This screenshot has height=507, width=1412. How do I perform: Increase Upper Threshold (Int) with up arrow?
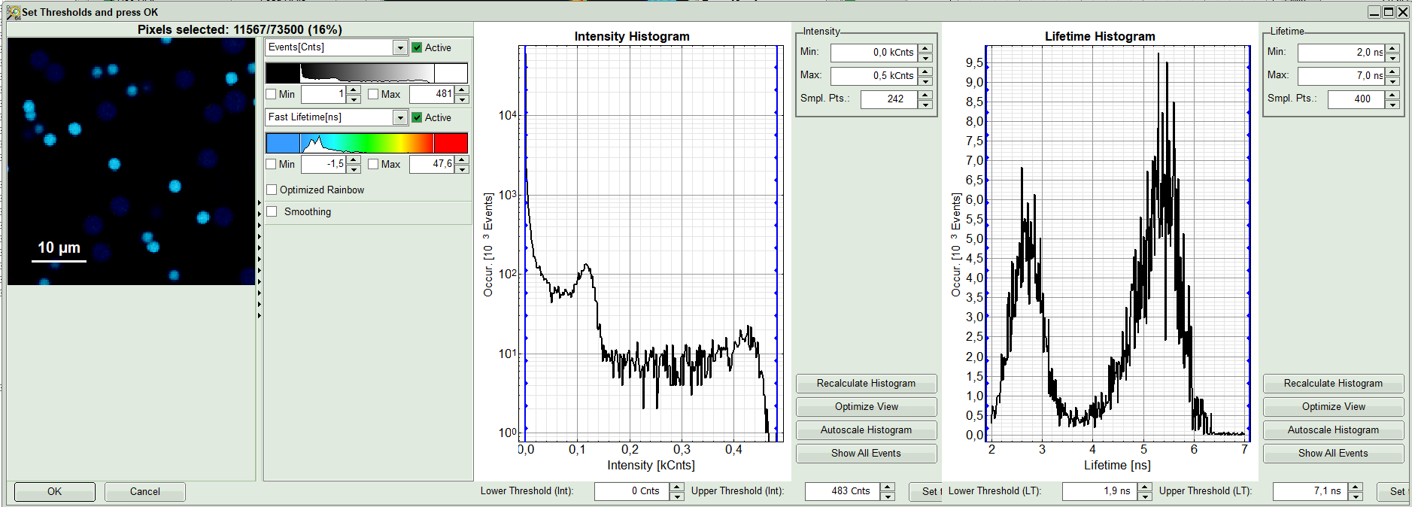click(x=888, y=487)
